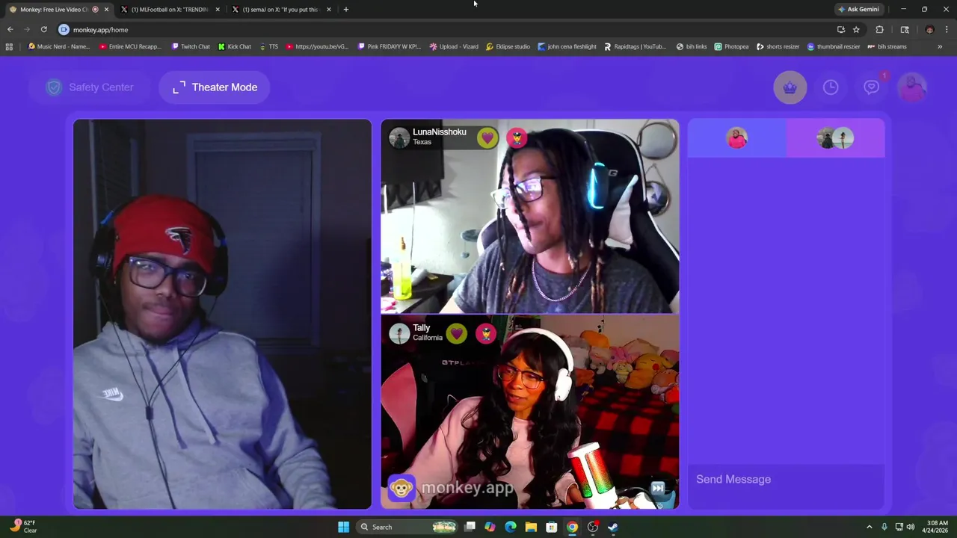Open the history clock icon
This screenshot has width=957, height=538.
831,87
